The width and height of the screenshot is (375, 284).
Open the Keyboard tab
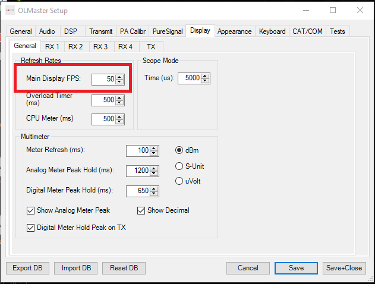272,31
